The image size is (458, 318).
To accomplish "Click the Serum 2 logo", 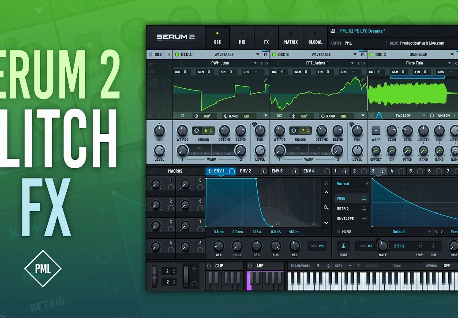I will 175,37.
